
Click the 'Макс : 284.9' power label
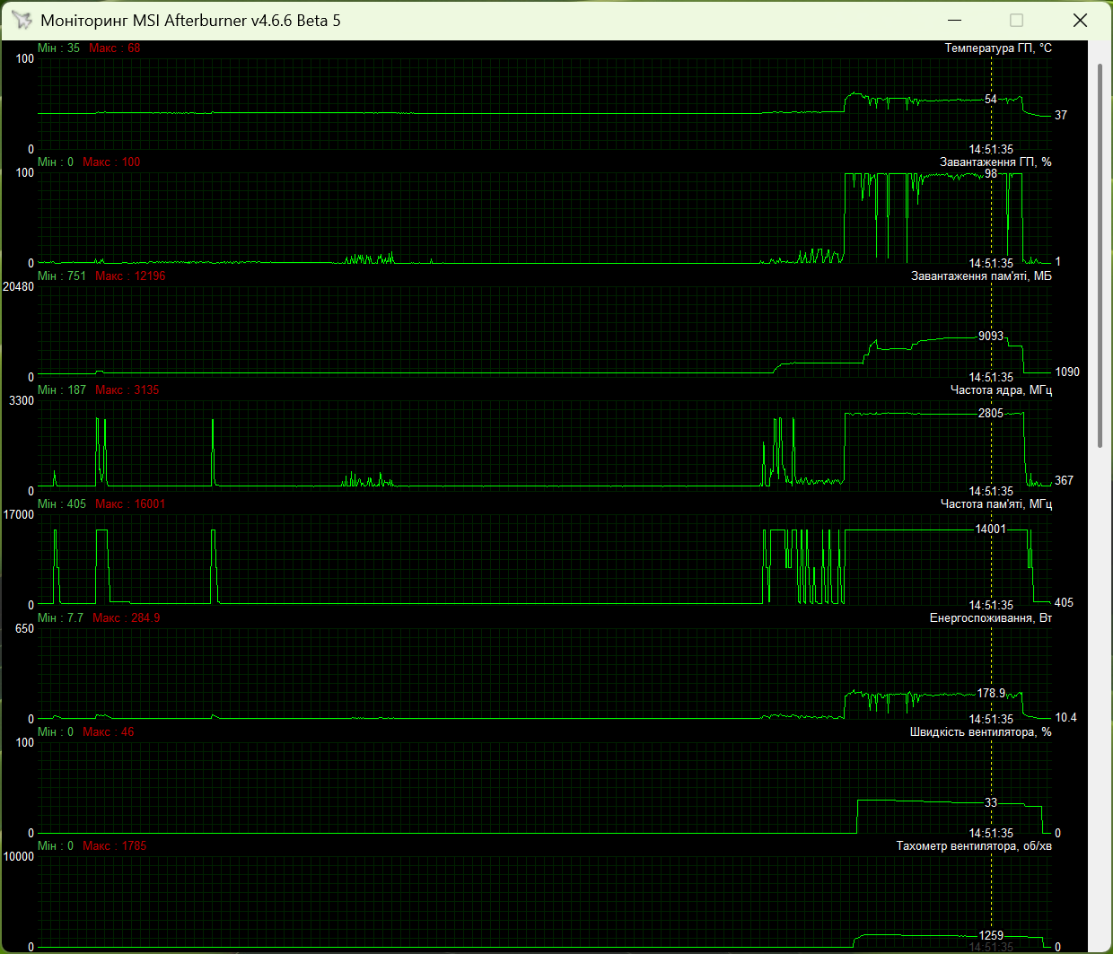127,618
